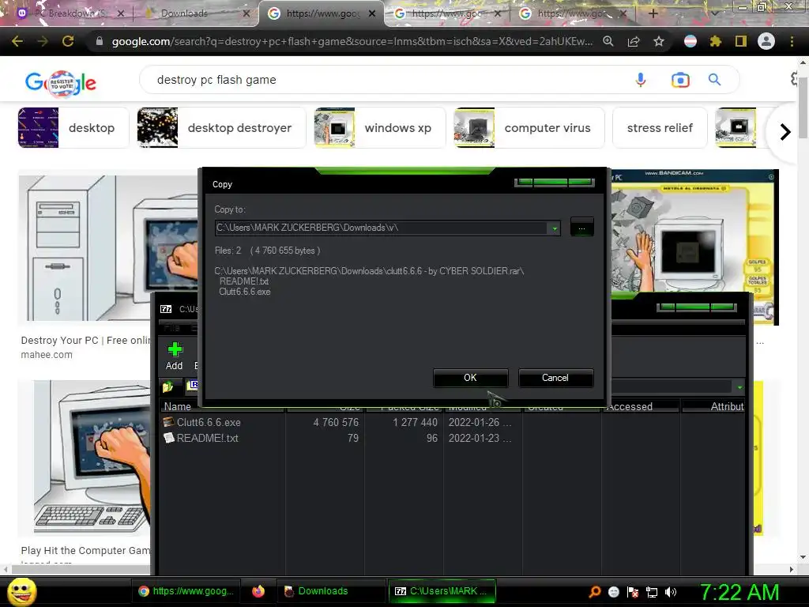
Task: Switch to the fourth tab, a Google tab
Action: (447, 13)
